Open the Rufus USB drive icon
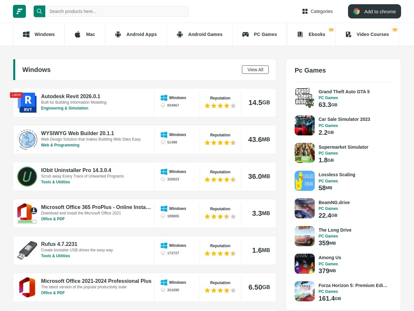414x311 pixels. coord(27,250)
